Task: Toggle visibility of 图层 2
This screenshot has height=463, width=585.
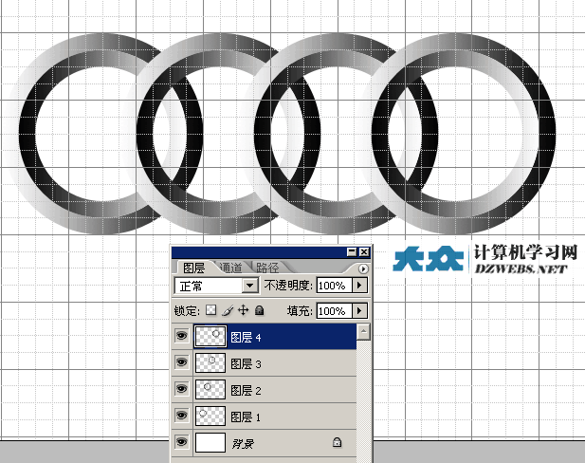Action: click(x=182, y=389)
